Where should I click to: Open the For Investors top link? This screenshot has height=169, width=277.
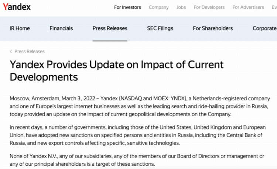127,7
